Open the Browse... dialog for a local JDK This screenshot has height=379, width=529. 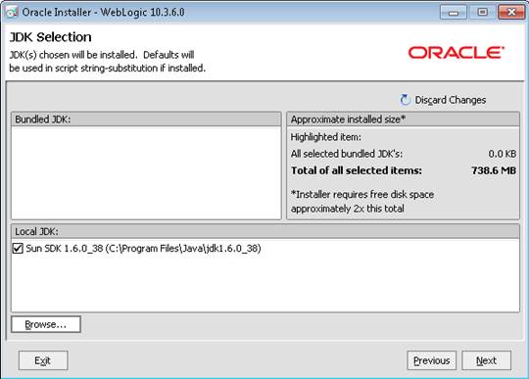[46, 324]
